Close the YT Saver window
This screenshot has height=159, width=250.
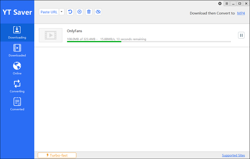(x=246, y=4)
